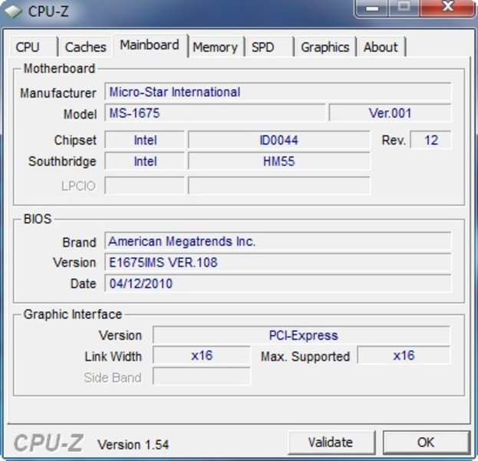Click the 04/12/2010 BIOS date field

point(278,284)
